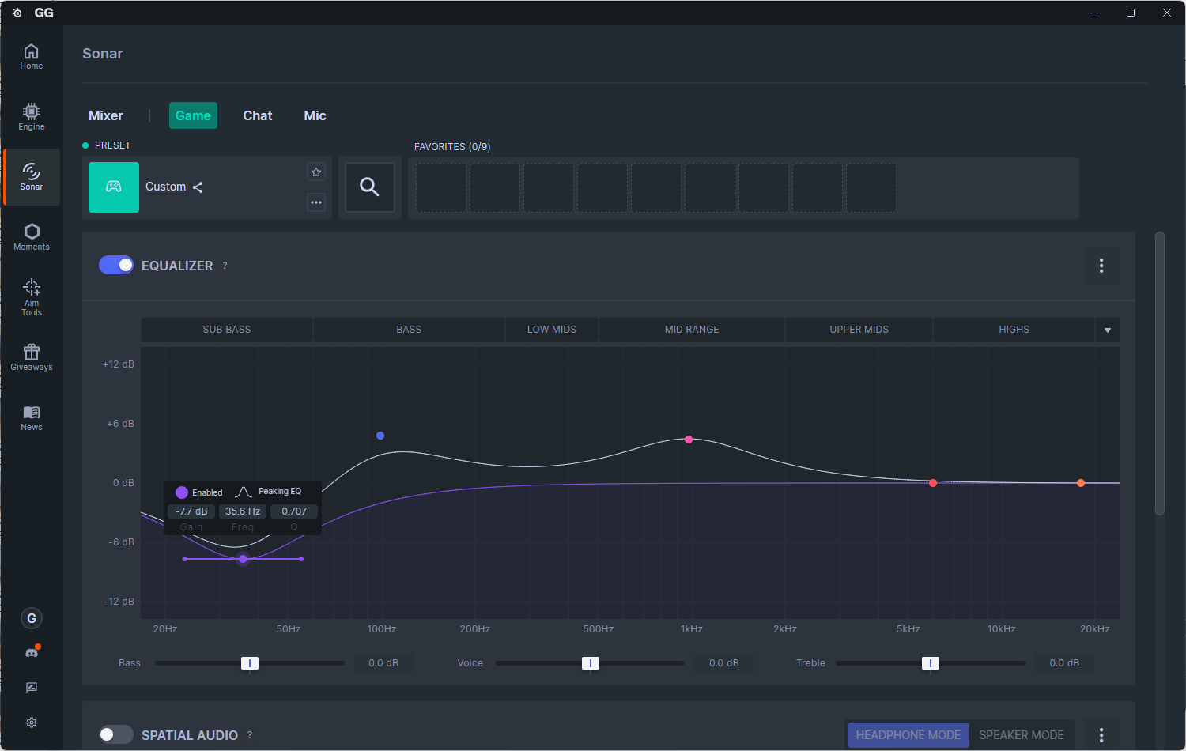Switch to the Mic tab
The image size is (1186, 751).
[315, 115]
